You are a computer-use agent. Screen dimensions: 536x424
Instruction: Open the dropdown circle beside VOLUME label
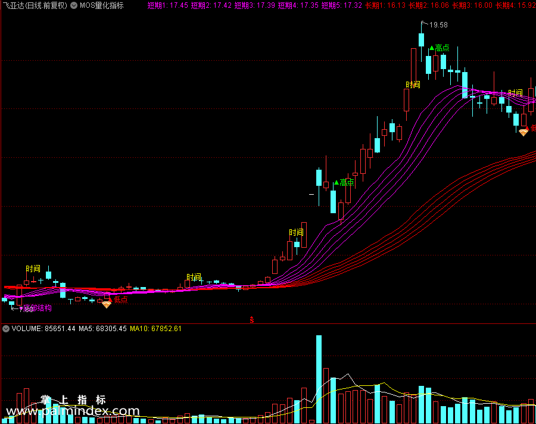tap(6, 329)
